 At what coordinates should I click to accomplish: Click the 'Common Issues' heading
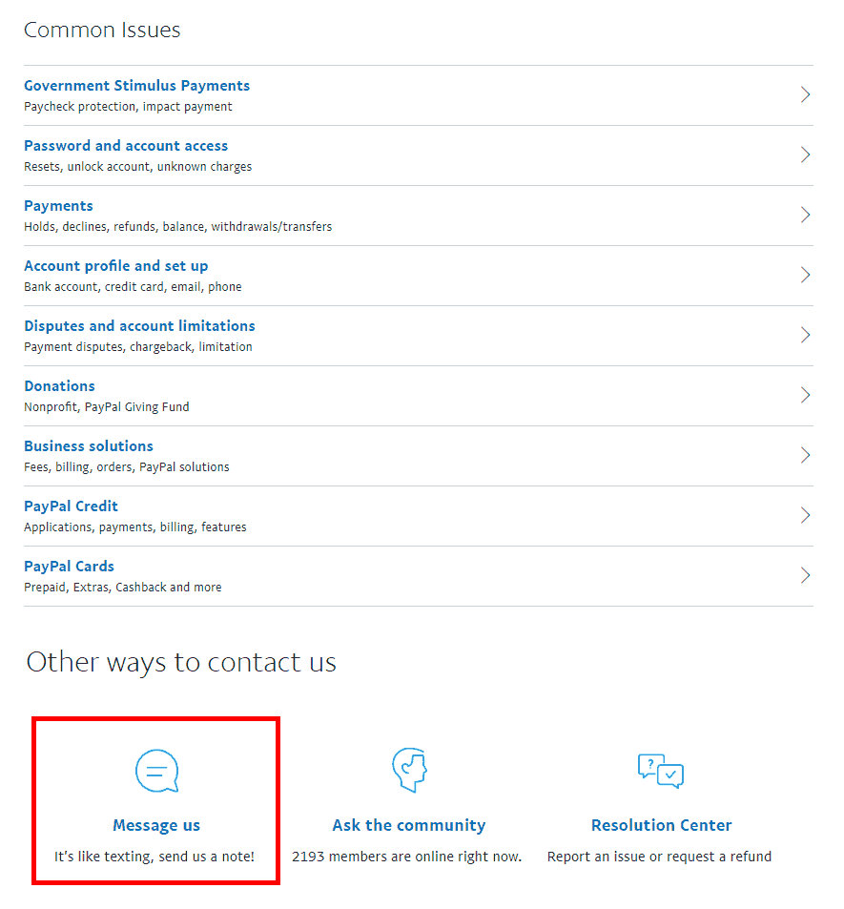[x=102, y=31]
